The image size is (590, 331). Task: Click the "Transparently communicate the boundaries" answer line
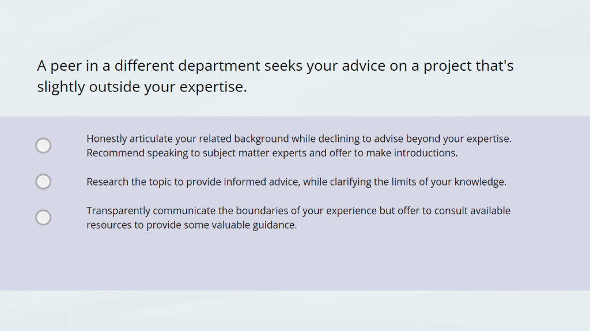point(298,210)
